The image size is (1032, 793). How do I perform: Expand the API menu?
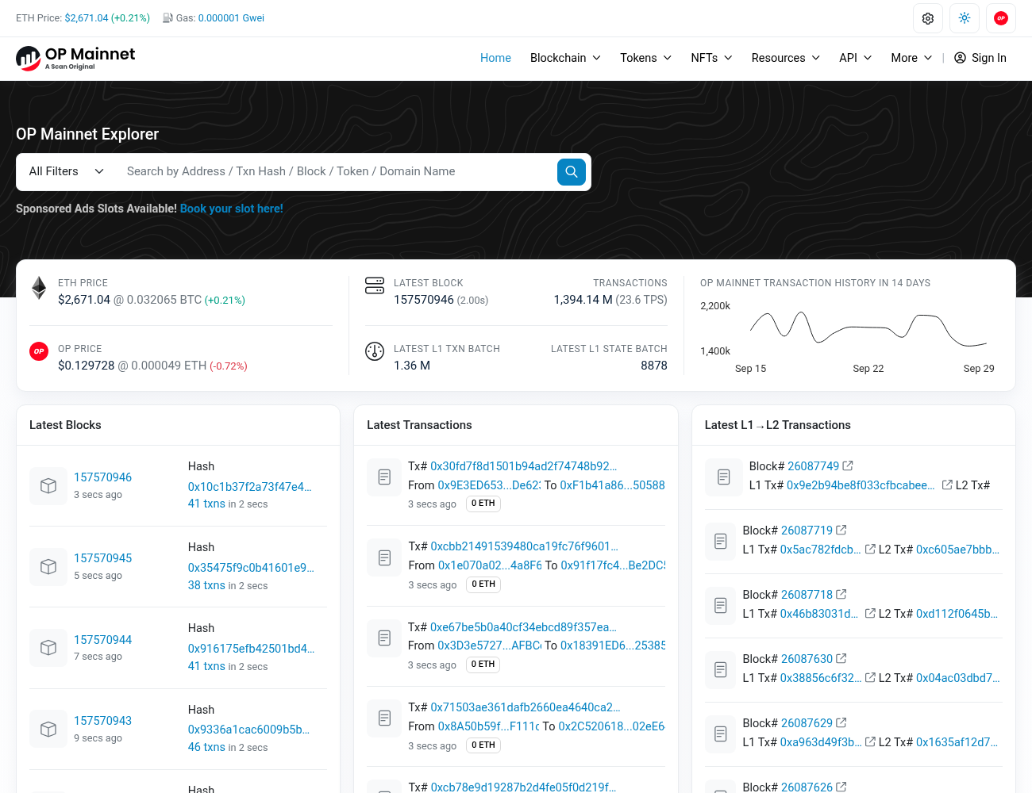[856, 58]
